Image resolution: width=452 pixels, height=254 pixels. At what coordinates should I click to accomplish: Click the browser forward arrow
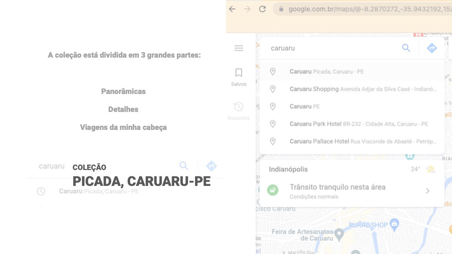click(x=247, y=9)
